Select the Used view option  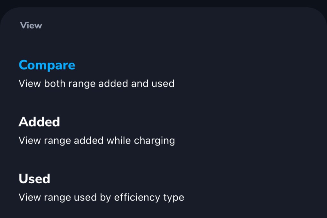(34, 179)
